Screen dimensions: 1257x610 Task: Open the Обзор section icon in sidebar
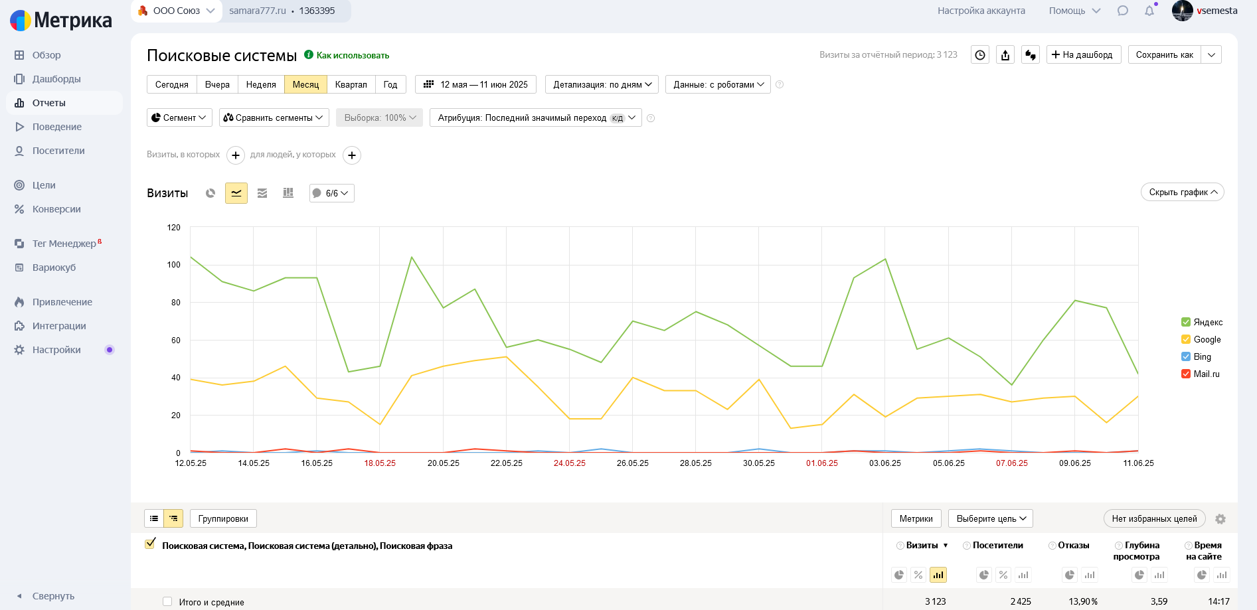pos(19,55)
